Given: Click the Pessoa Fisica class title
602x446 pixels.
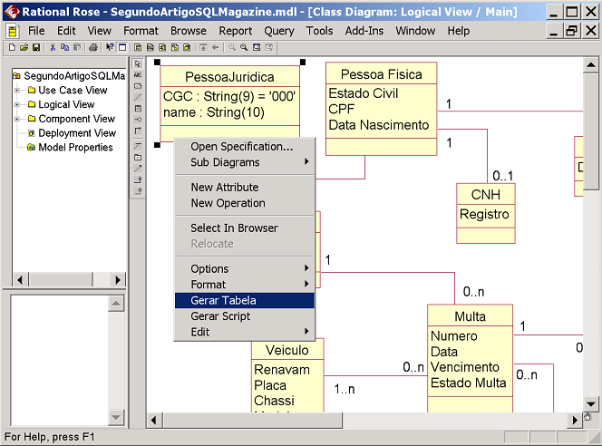Looking at the screenshot, I should (382, 74).
